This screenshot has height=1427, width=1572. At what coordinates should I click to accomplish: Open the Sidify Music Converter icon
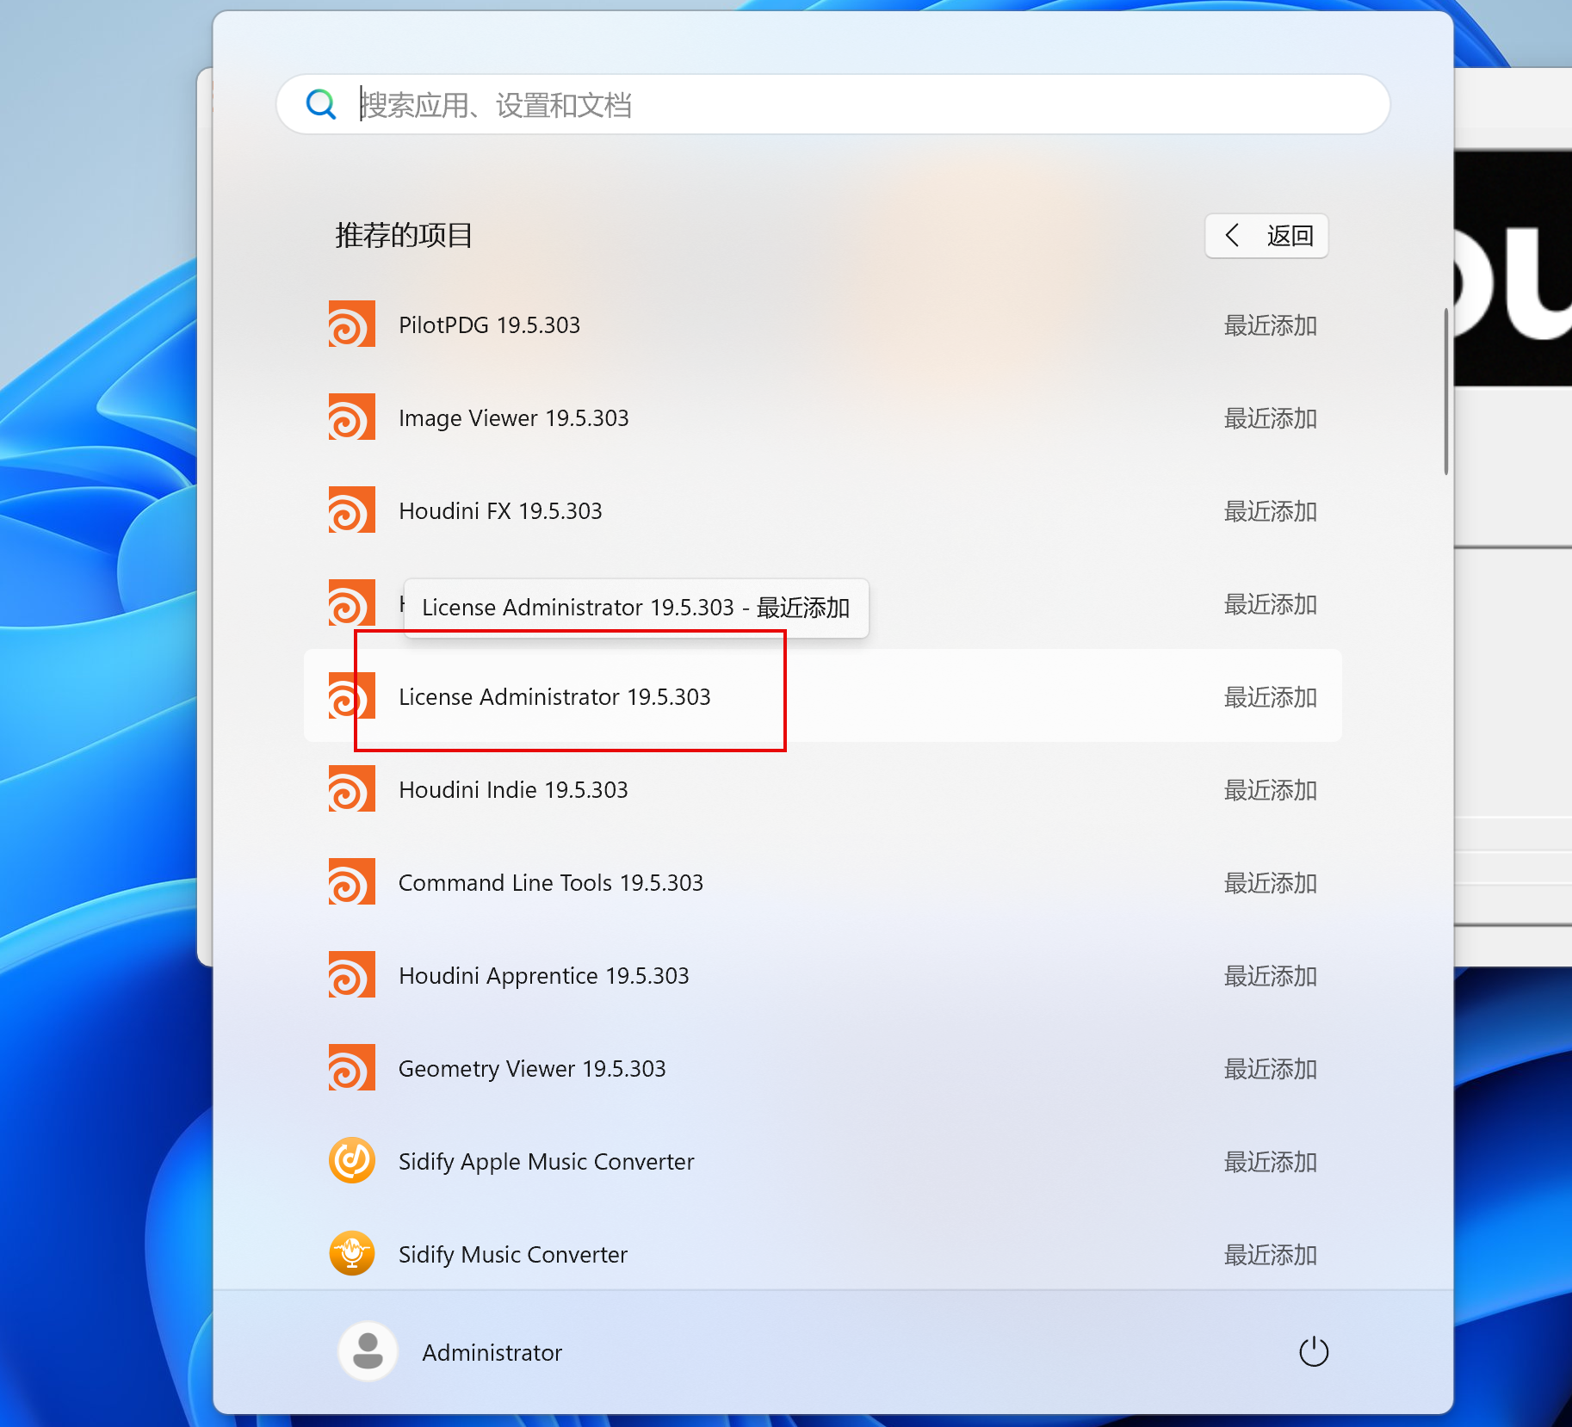(x=351, y=1254)
